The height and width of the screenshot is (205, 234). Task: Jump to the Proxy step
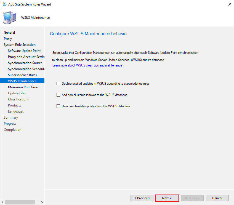tap(8, 39)
